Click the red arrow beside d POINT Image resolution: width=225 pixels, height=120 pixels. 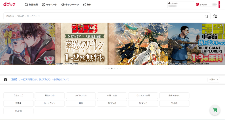tap(219, 4)
